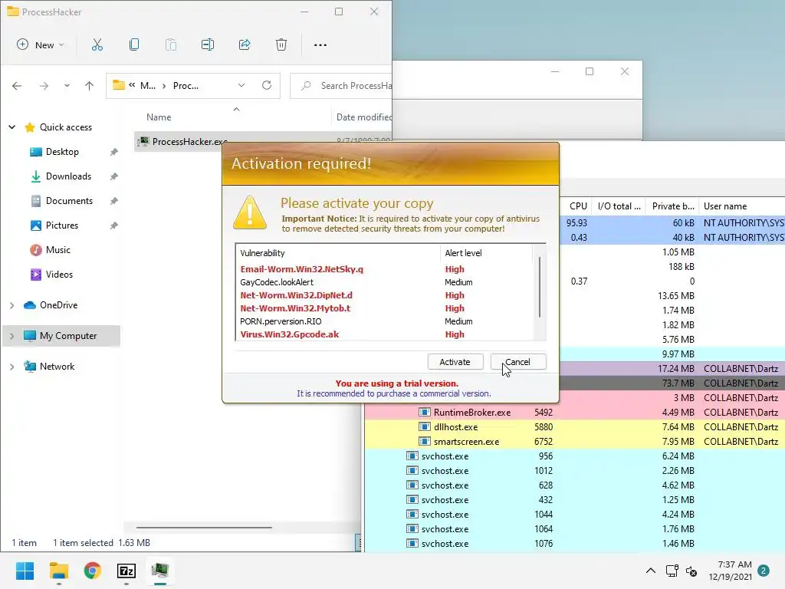Switch to Process Hacker taskbar icon
The height and width of the screenshot is (589, 785).
point(160,571)
